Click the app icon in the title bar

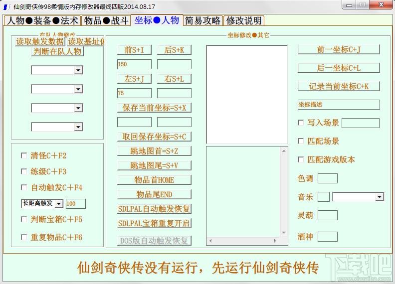[6, 7]
